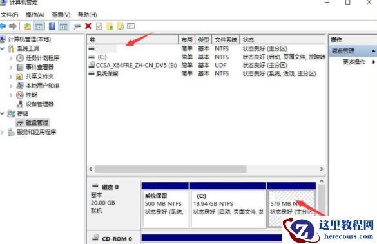Toggle the show/hide action pane icon

[x=63, y=26]
